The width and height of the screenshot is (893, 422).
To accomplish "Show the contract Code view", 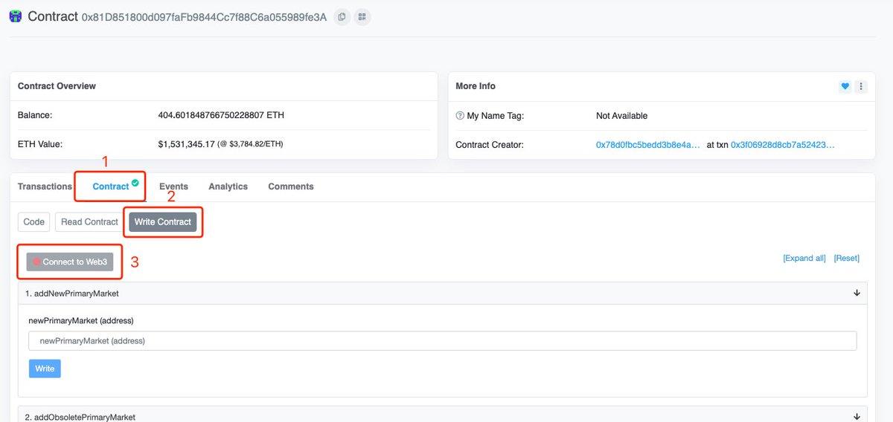I will [x=34, y=221].
